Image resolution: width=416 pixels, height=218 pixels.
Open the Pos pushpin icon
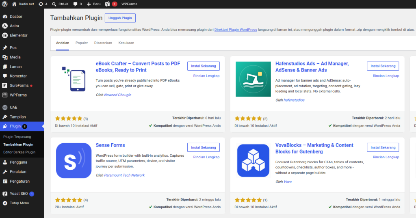tap(5, 48)
